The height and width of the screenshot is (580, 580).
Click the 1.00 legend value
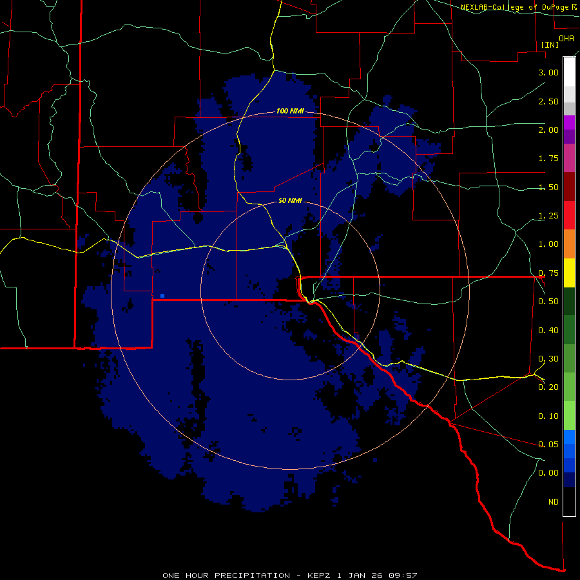548,244
